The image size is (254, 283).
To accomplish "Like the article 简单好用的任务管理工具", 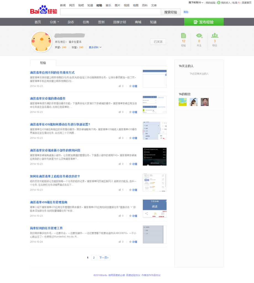I will pos(120,242).
